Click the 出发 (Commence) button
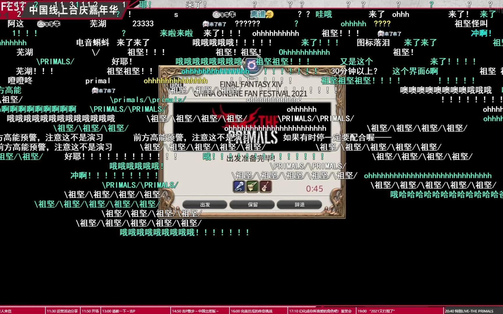This screenshot has width=503, height=314. [x=205, y=205]
